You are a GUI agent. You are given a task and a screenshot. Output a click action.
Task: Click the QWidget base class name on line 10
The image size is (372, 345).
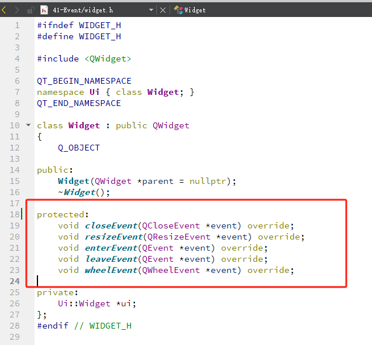[171, 125]
